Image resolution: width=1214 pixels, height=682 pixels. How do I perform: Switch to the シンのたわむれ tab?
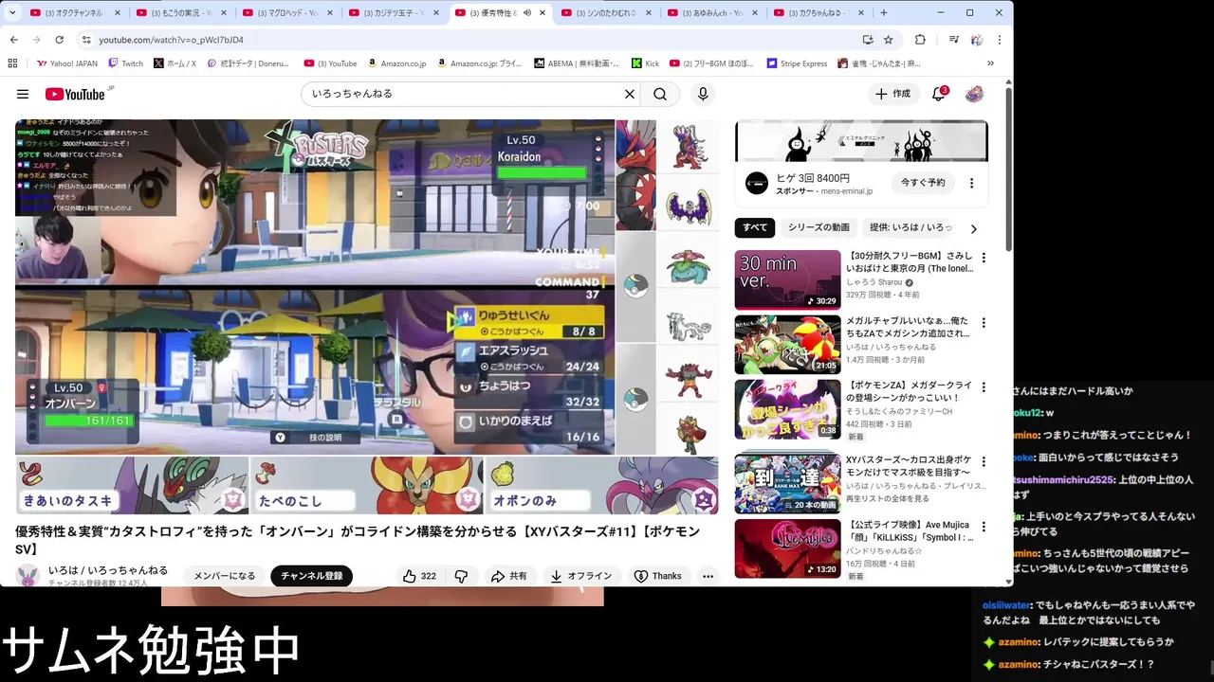605,13
